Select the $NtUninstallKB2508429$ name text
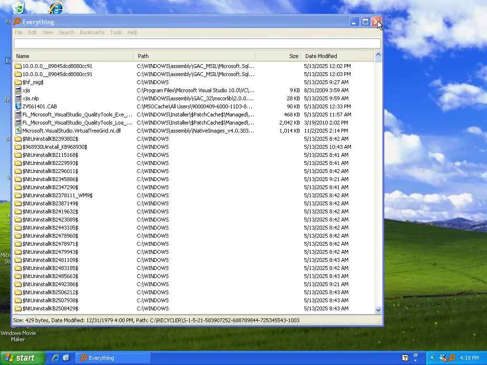 [x=50, y=308]
